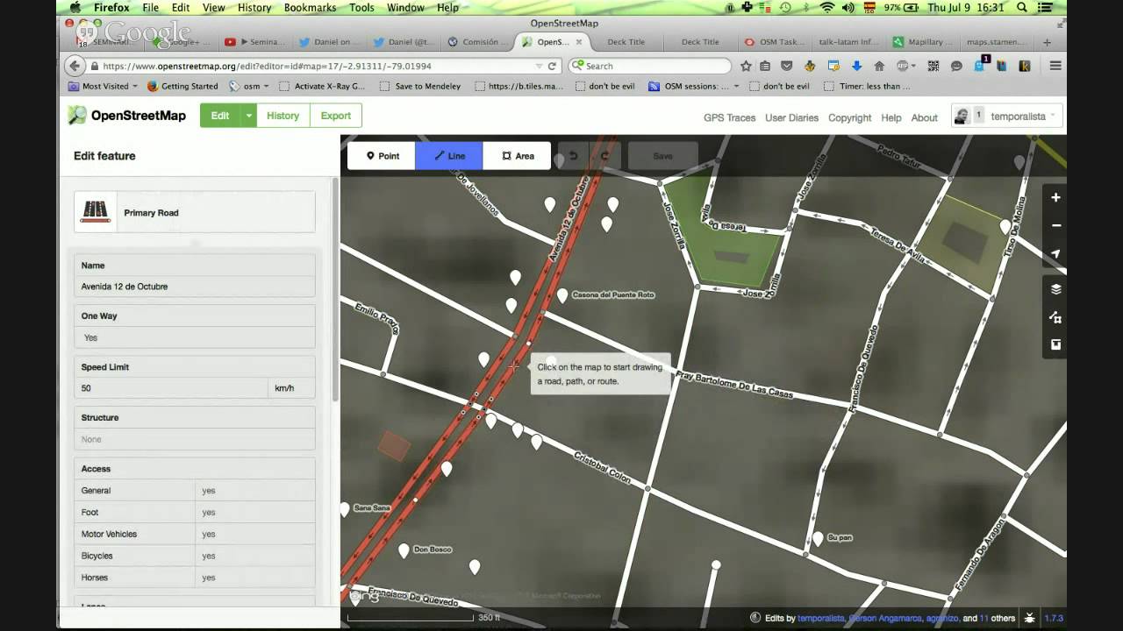The image size is (1123, 631).
Task: Click the Spotlight search icon
Action: point(1022,7)
